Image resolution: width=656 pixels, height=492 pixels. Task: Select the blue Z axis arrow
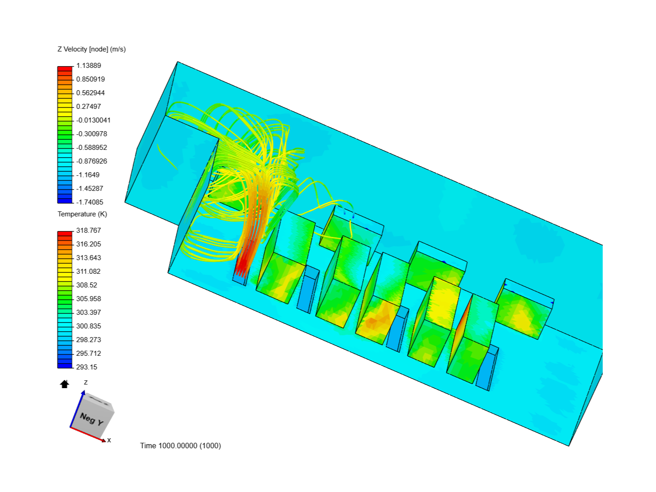click(77, 409)
